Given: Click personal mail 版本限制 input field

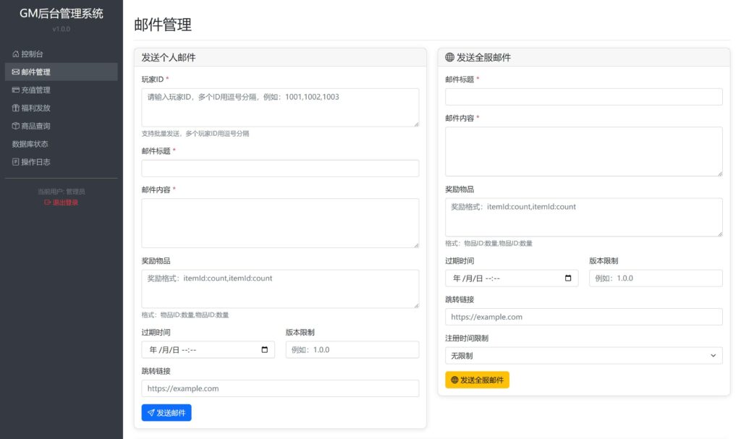Looking at the screenshot, I should (352, 350).
